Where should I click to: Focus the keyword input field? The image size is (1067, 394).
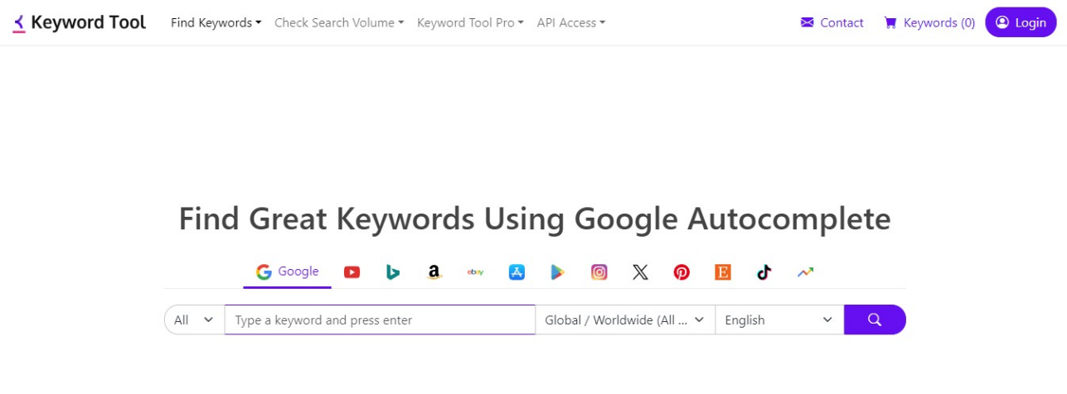pyautogui.click(x=380, y=320)
